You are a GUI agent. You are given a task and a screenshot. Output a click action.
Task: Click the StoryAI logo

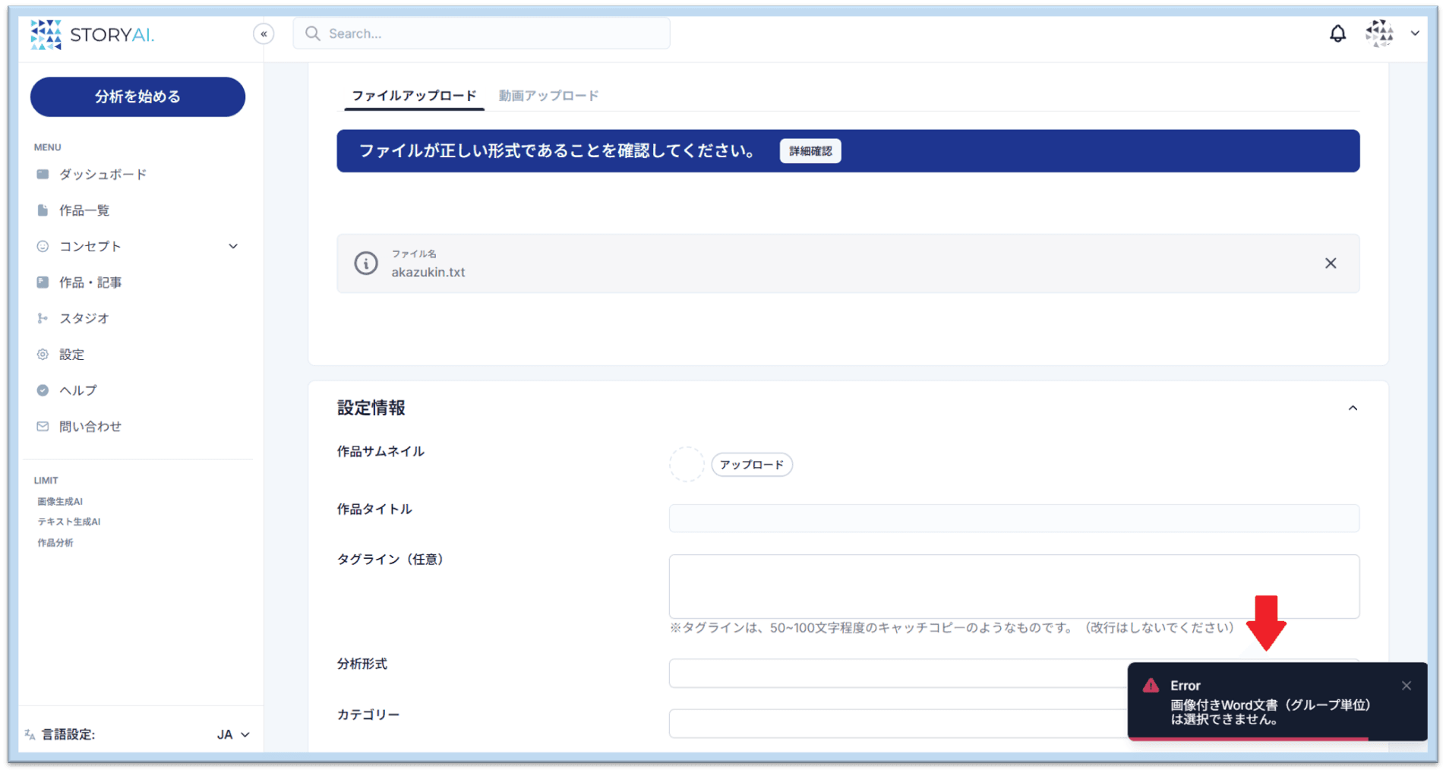92,34
